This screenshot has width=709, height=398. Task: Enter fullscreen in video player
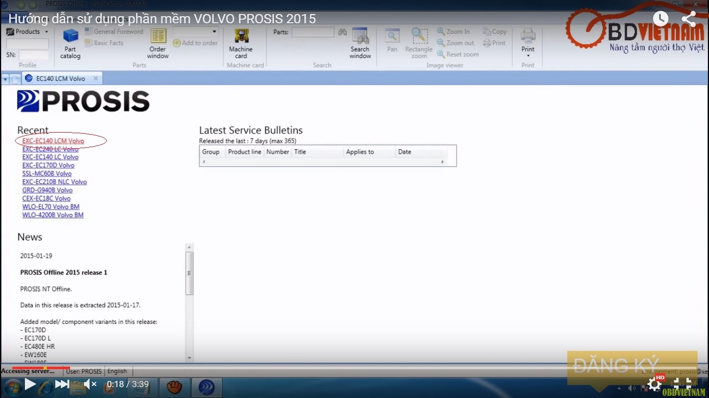coord(683,384)
